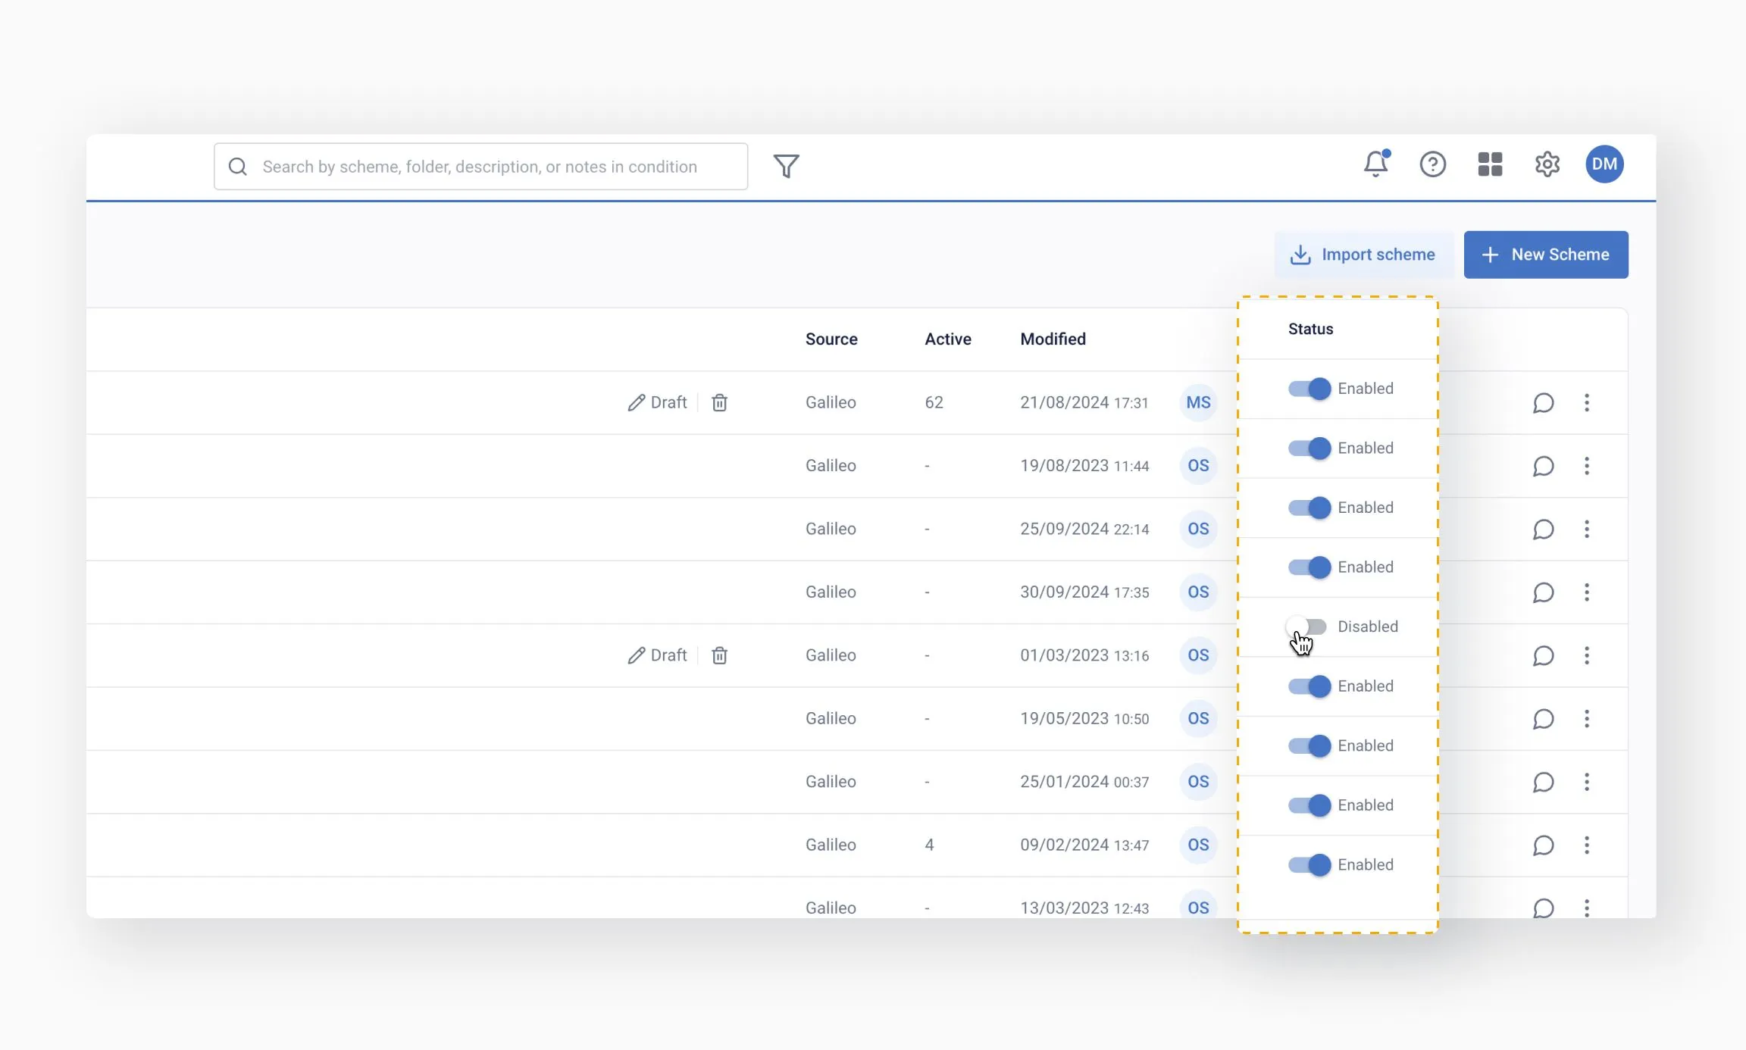Sort by the Modified column header

click(x=1053, y=339)
